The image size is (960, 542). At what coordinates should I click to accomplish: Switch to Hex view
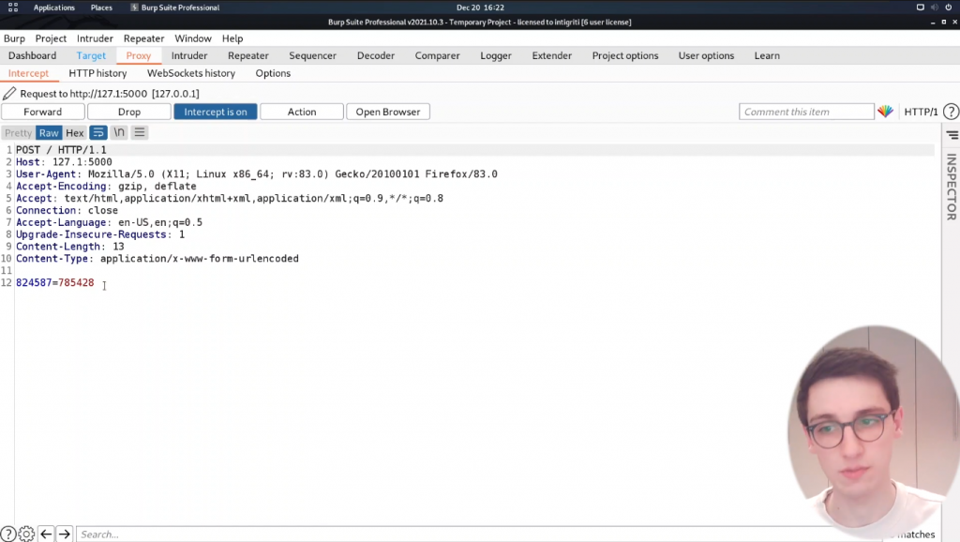click(x=75, y=133)
